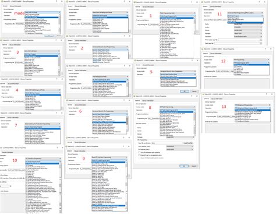Image resolution: width=276 pixels, height=214 pixels.
Task: Click the Load From File button
Action: point(188,143)
